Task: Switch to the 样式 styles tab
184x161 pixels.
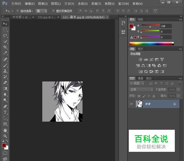Action: tap(141, 49)
